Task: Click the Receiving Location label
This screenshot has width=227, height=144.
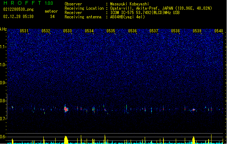Action: (x=84, y=8)
